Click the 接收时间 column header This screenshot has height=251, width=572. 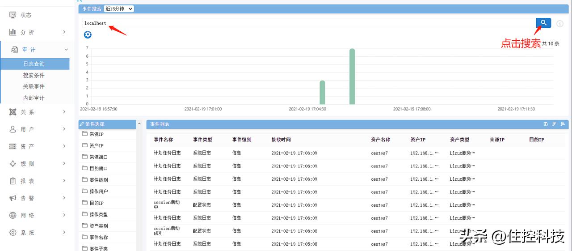pyautogui.click(x=281, y=140)
